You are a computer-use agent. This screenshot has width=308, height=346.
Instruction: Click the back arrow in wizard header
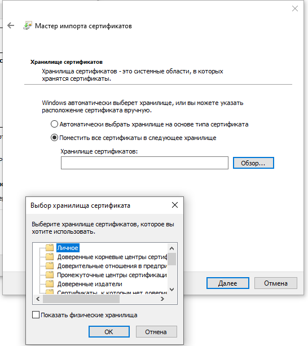pos(11,25)
